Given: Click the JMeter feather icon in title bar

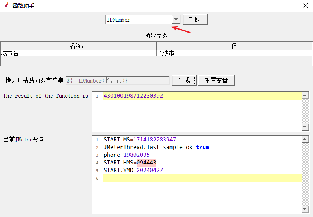Looking at the screenshot, I should click(x=6, y=5).
